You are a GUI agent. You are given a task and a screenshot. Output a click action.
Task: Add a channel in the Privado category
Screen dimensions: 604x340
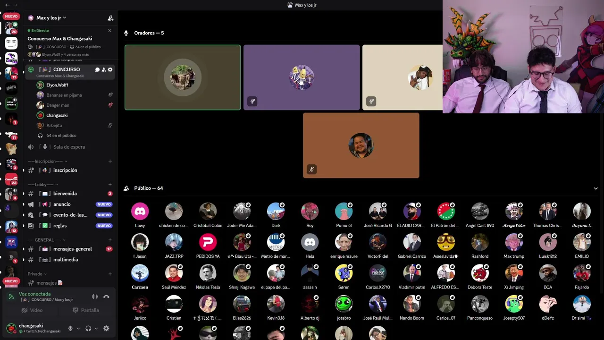(x=110, y=274)
